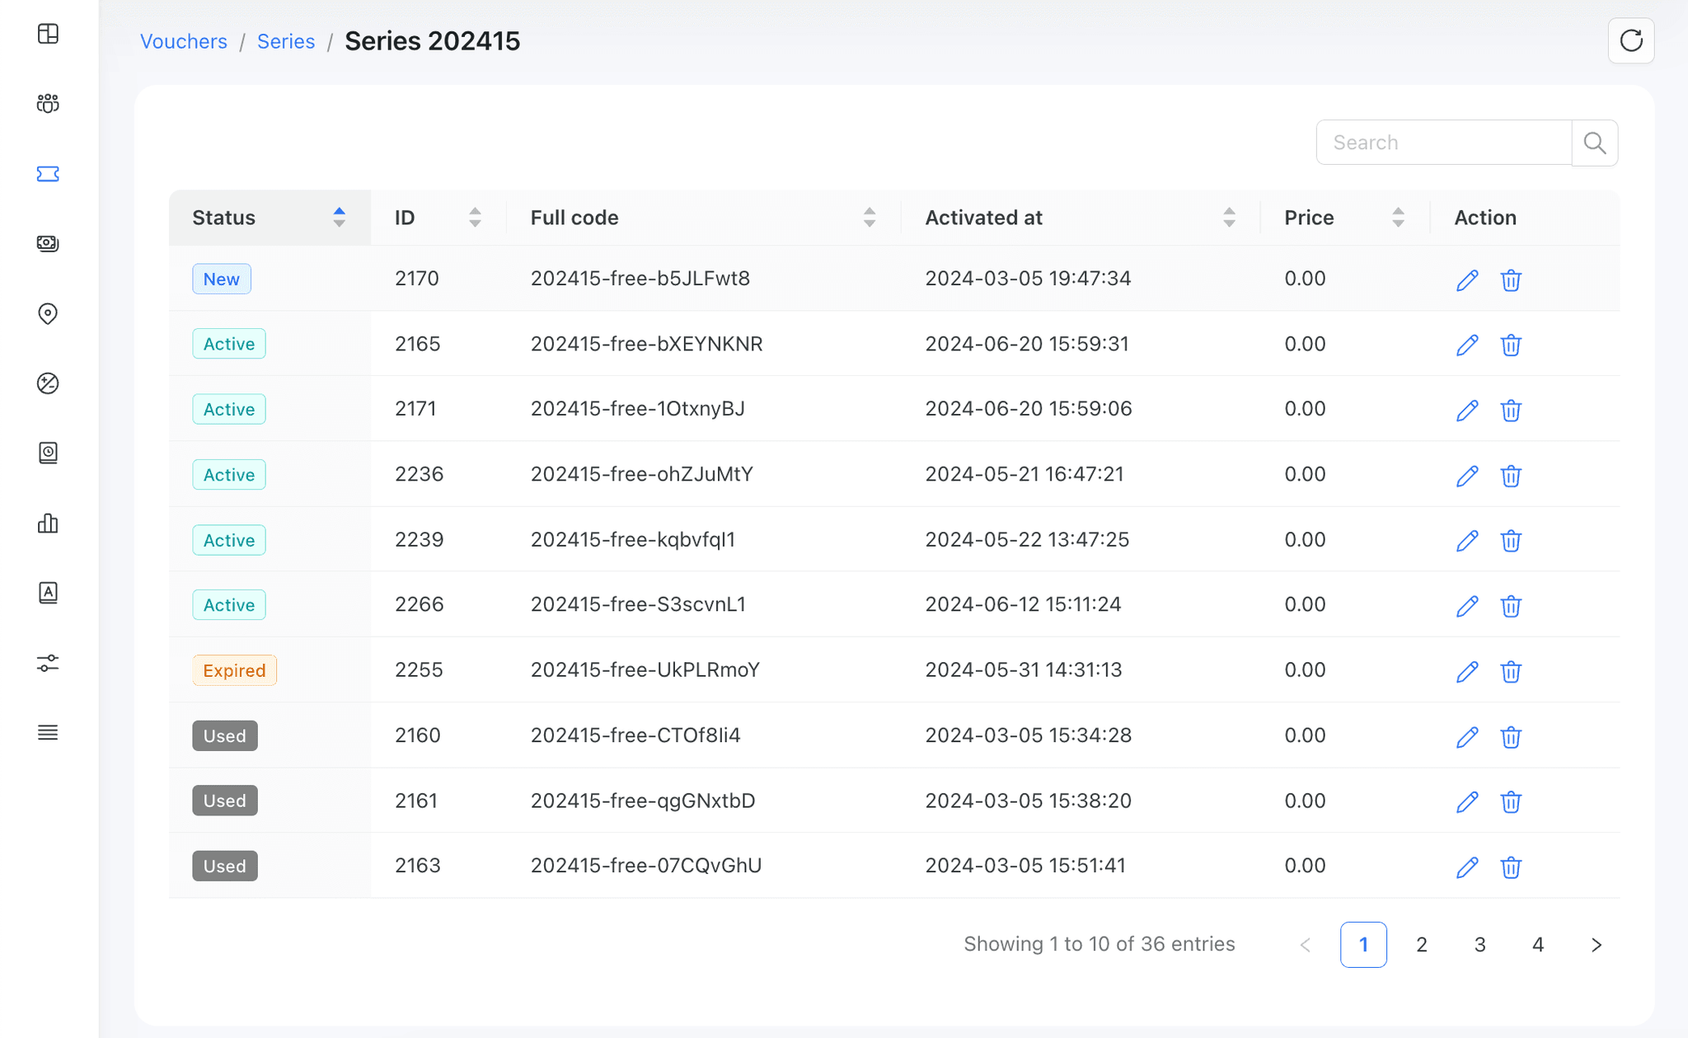
Task: Edit voucher 2171 with pencil icon
Action: click(x=1467, y=410)
